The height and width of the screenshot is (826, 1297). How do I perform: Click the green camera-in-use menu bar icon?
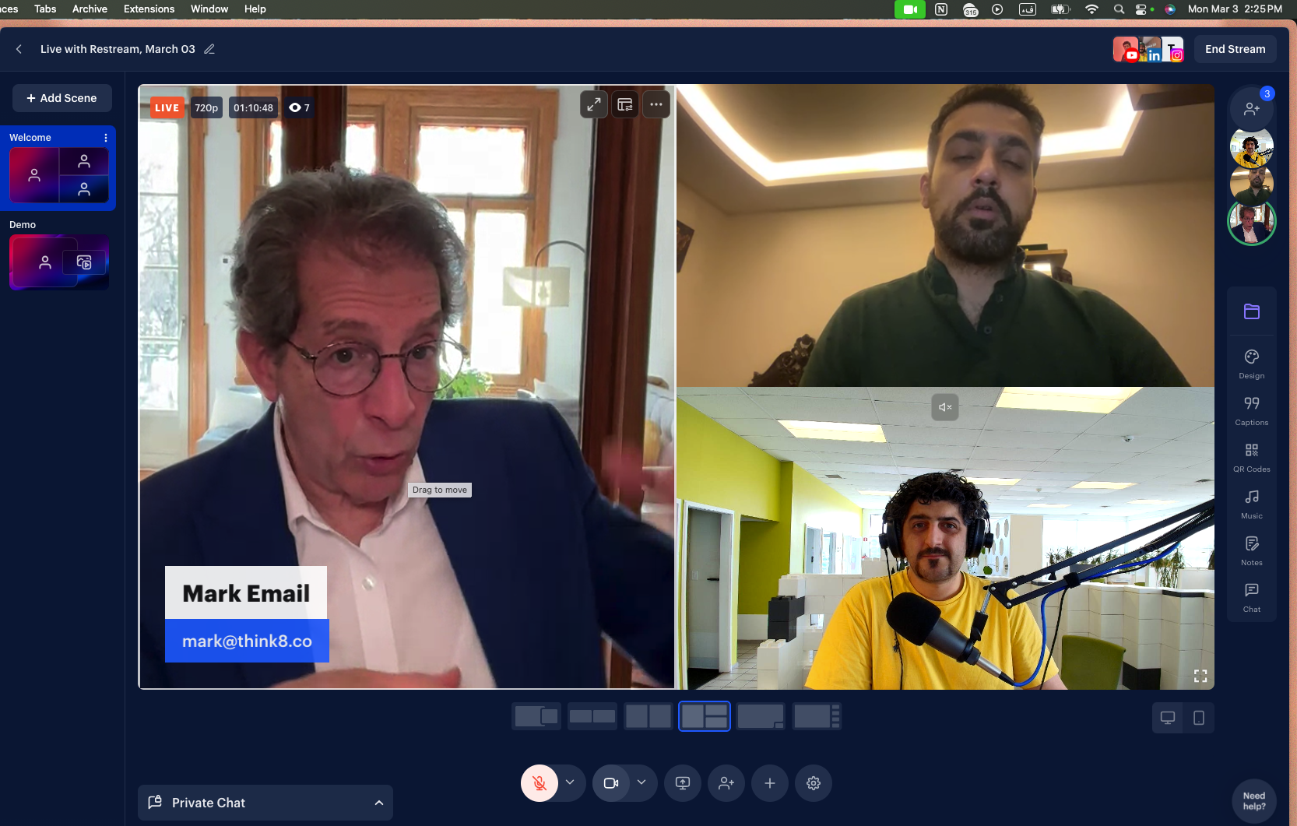pyautogui.click(x=909, y=9)
